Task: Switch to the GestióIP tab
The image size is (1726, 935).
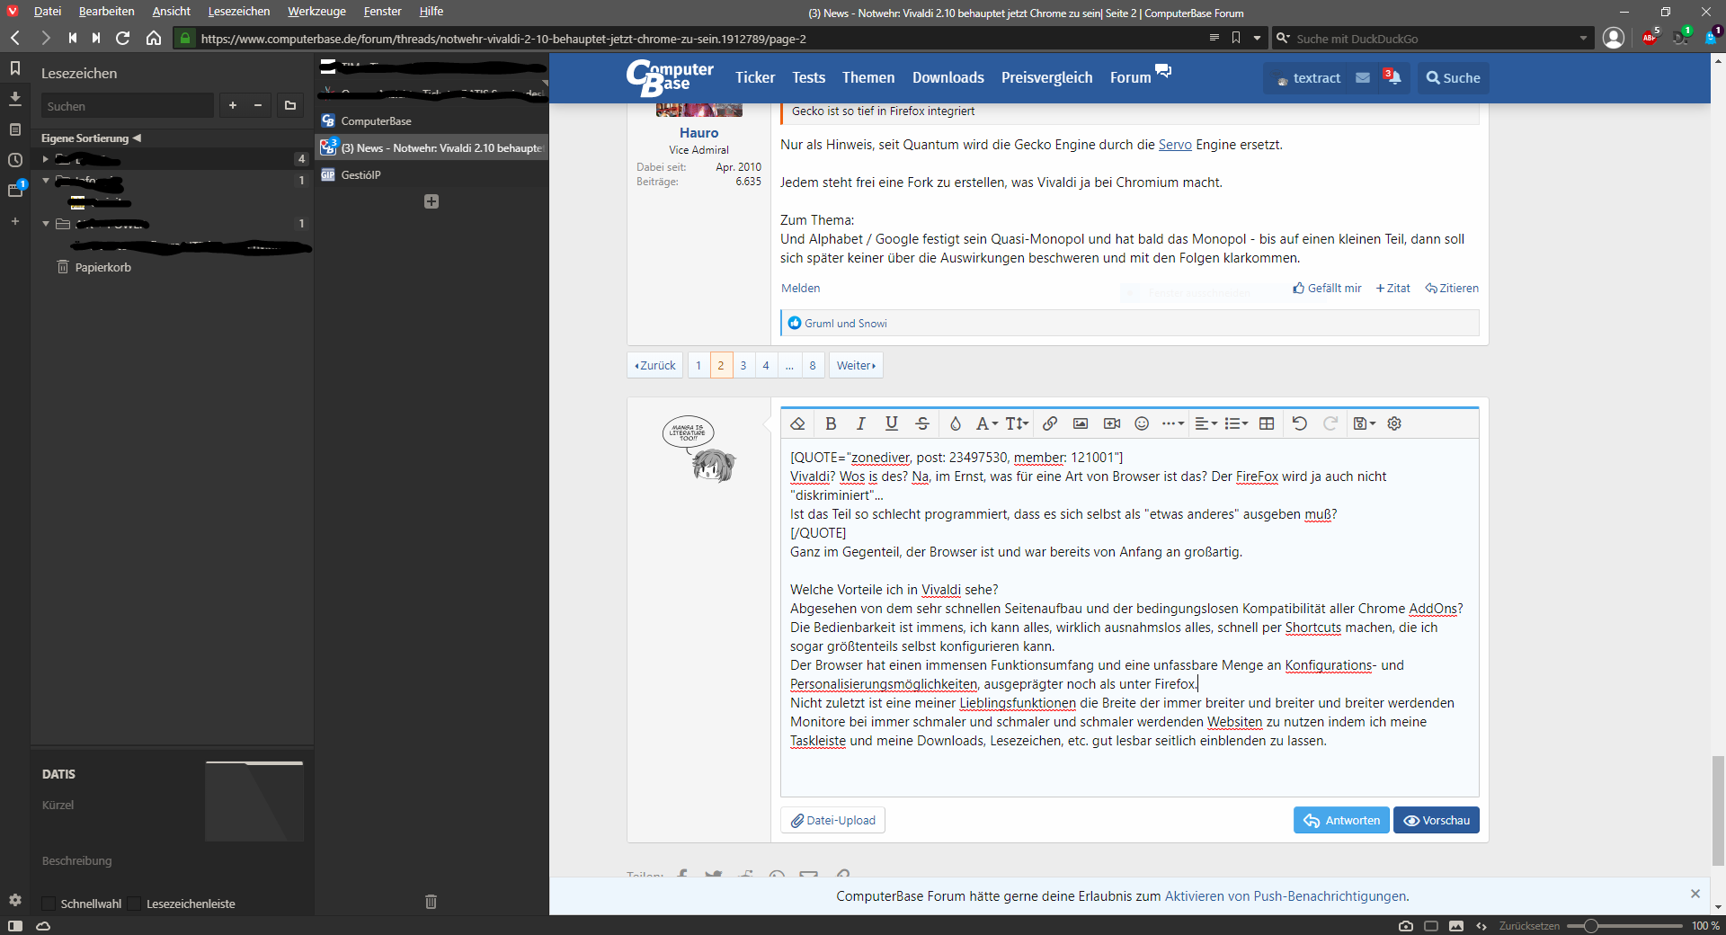Action: click(x=431, y=174)
